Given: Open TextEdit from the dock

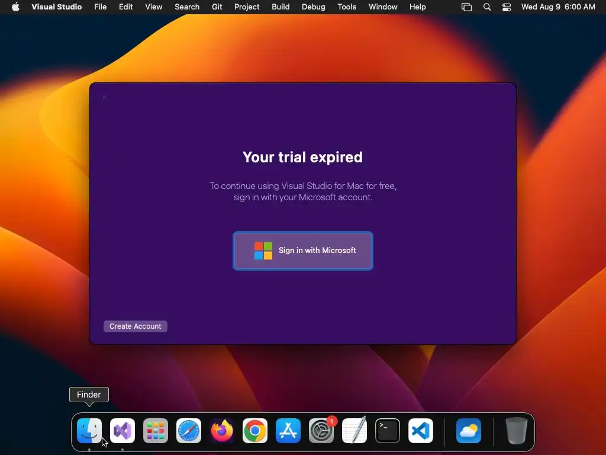Looking at the screenshot, I should pyautogui.click(x=354, y=431).
